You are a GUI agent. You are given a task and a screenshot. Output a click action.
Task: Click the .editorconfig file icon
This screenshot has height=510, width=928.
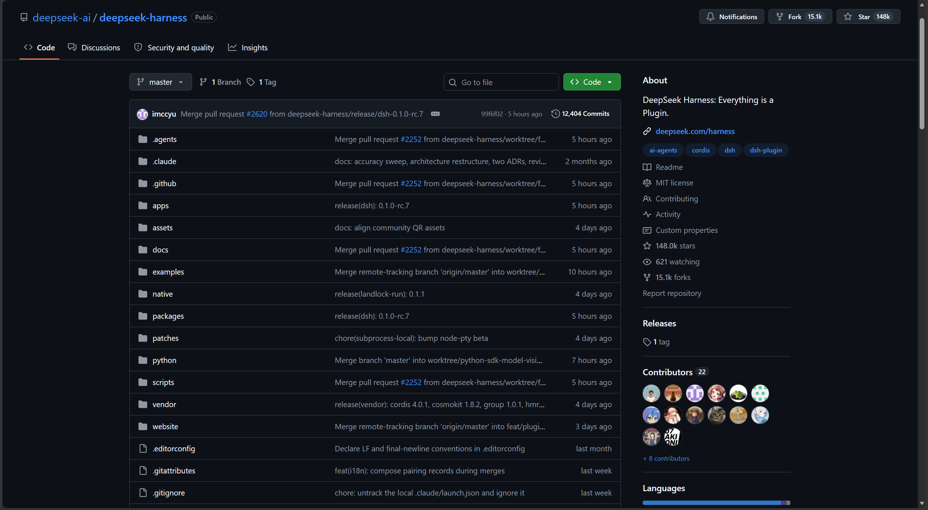coord(143,449)
